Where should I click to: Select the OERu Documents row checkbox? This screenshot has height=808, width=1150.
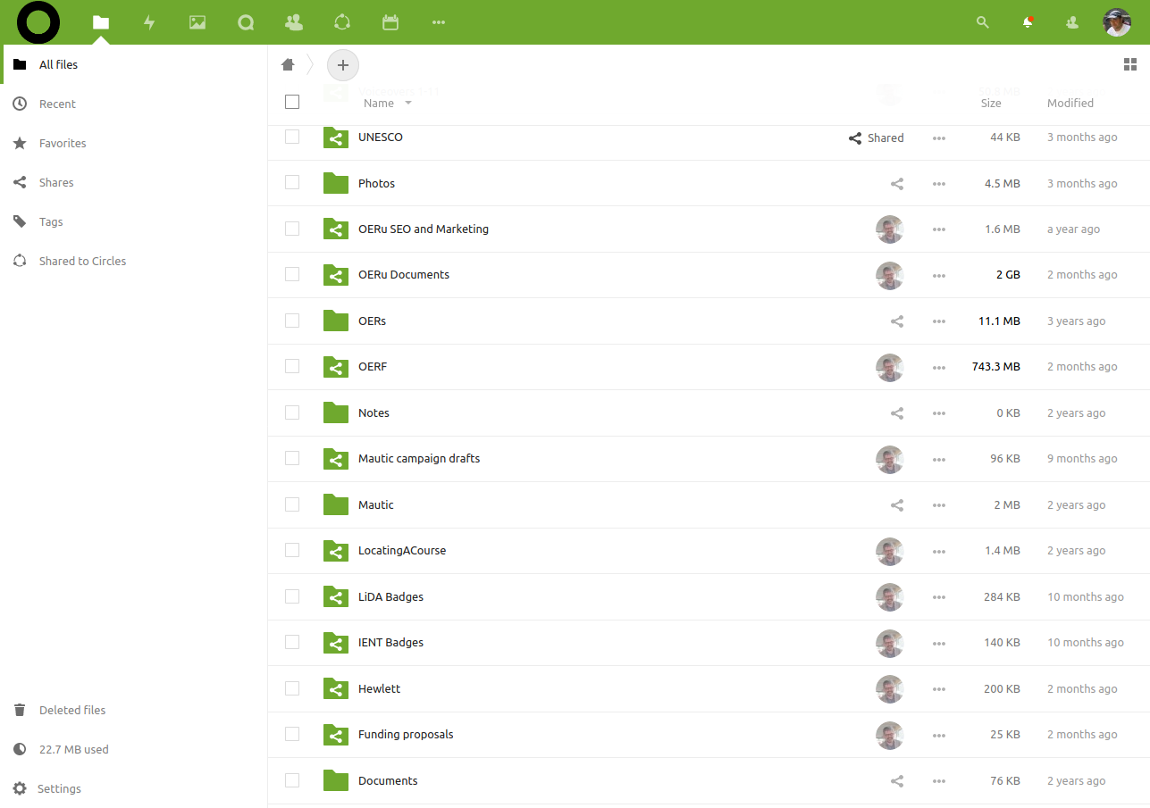click(292, 274)
